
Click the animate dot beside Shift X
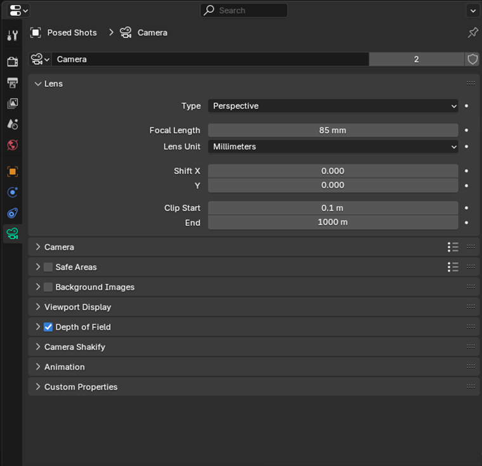coord(466,171)
